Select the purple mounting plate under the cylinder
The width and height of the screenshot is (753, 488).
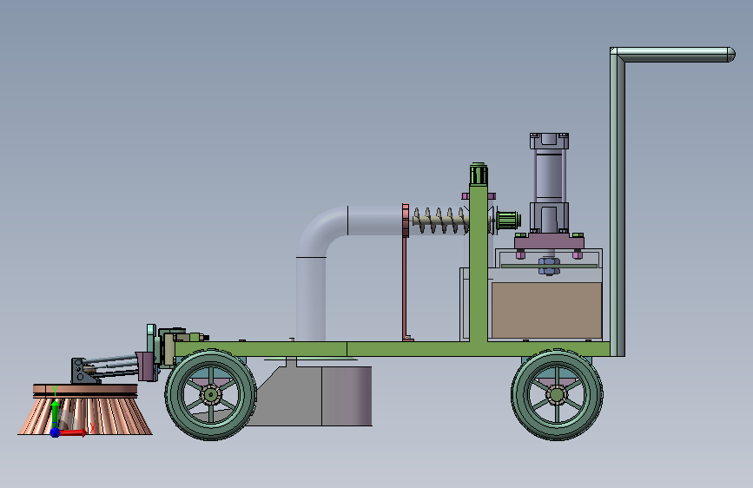click(x=550, y=242)
